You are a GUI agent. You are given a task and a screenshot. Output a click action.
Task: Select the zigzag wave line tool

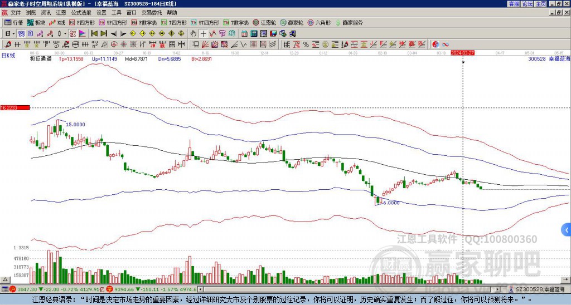[243, 45]
